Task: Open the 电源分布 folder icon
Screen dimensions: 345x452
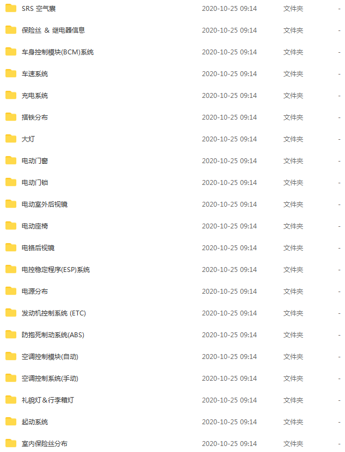Action: 11,291
